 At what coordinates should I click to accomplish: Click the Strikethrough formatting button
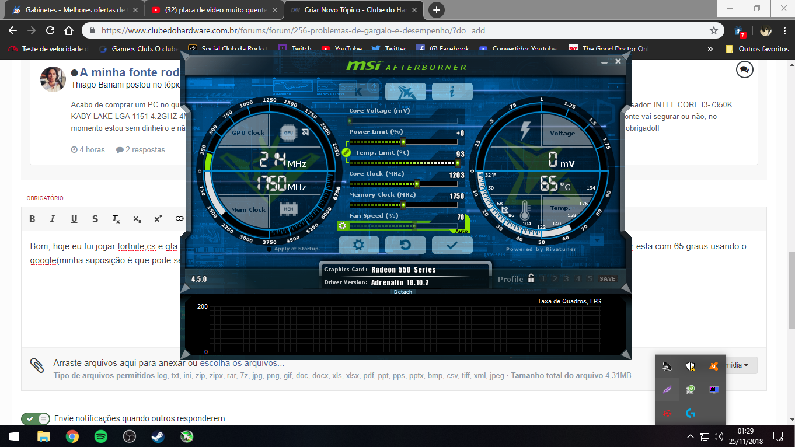(x=95, y=219)
